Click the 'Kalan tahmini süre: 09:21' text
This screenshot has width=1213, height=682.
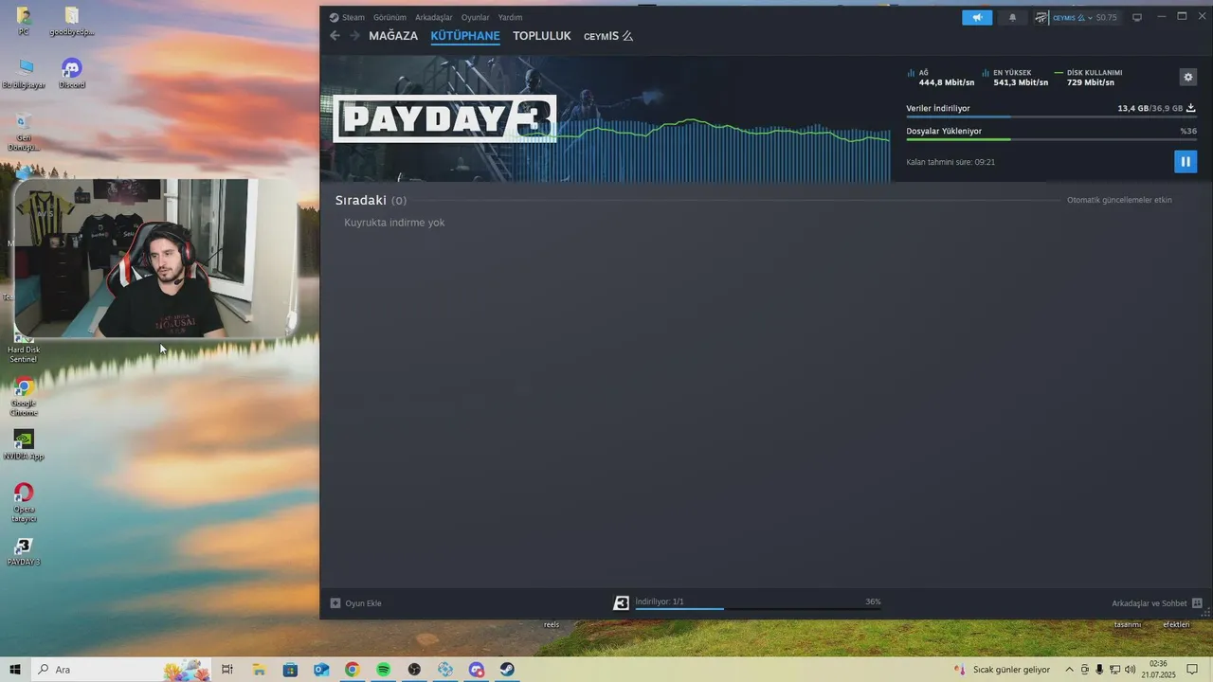tap(950, 162)
